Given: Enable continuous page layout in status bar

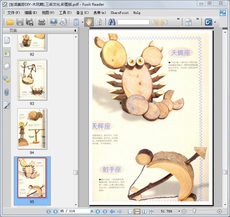Looking at the screenshot, I should pyautogui.click(x=137, y=211).
